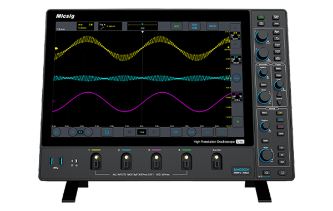Screen dimensions: 333x211
Task: Tap the circular Level button on screen
Action: 236,78
